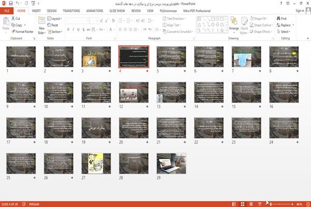
Task: Collapse the ribbon with arrow
Action: [307, 38]
